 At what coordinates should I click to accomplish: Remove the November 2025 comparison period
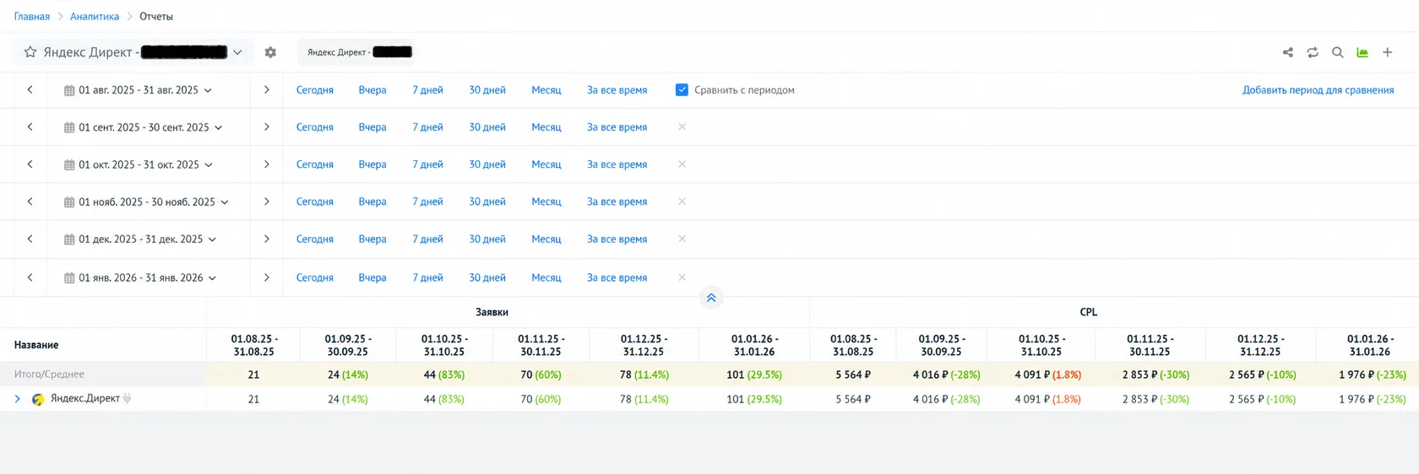coord(682,201)
